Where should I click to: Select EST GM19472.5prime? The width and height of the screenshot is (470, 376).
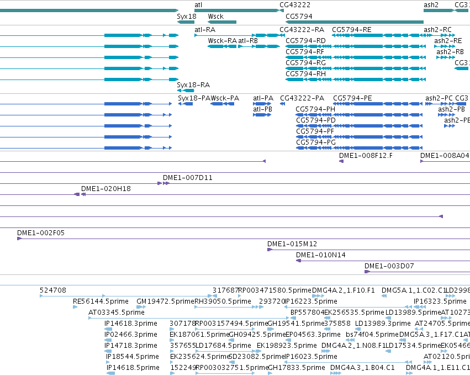pos(166,301)
